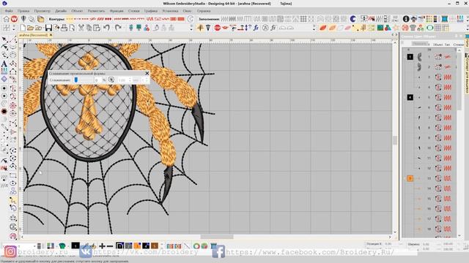Click the red leaf shape icon
Screen dimensions: 469x263
click(x=323, y=28)
